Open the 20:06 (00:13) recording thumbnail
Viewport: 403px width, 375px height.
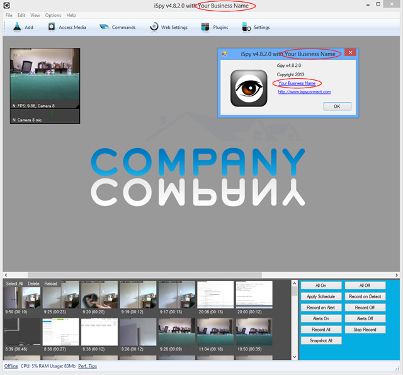(x=215, y=295)
